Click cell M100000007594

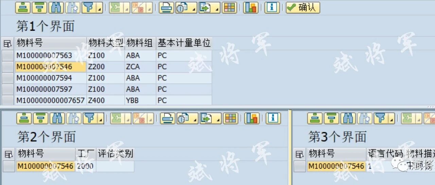pos(51,78)
